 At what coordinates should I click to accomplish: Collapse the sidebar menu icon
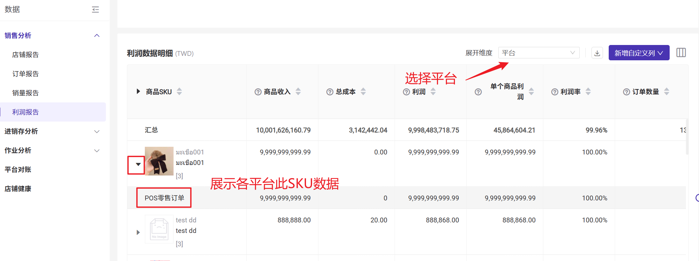pyautogui.click(x=95, y=10)
